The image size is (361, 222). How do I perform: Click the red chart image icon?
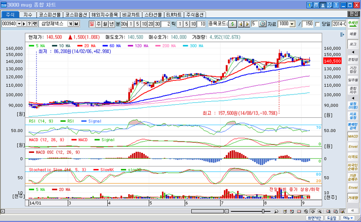pos(299,211)
